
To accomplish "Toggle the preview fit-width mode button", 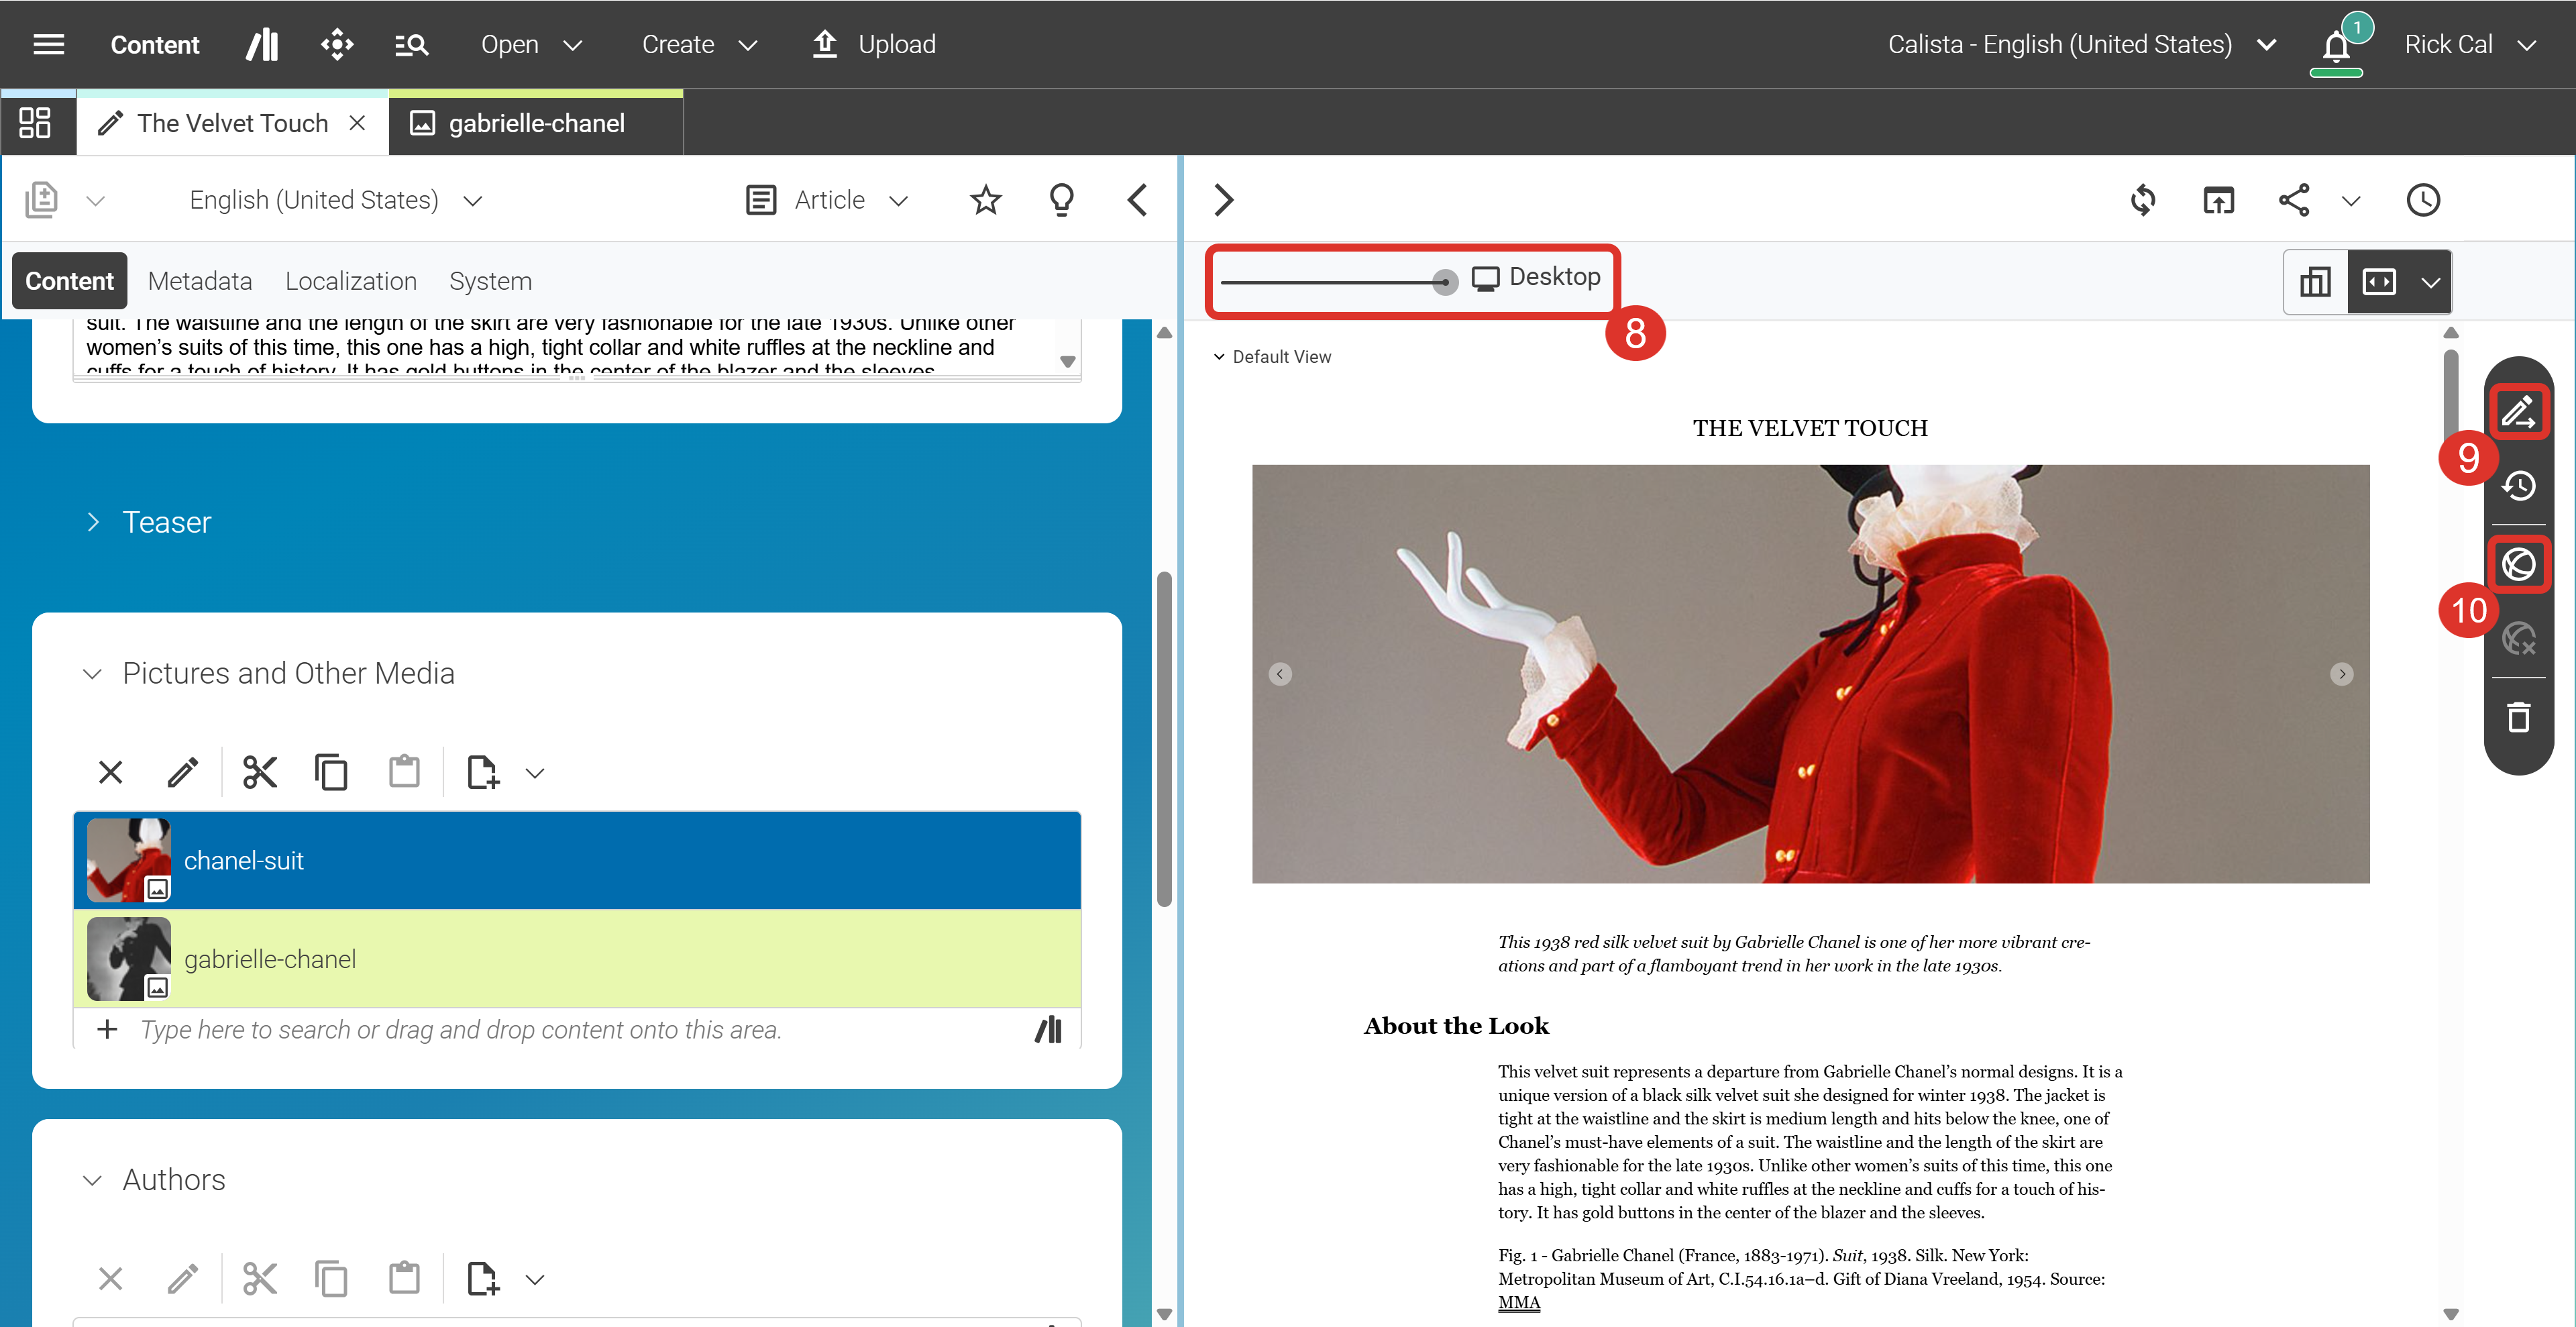I will (2379, 282).
